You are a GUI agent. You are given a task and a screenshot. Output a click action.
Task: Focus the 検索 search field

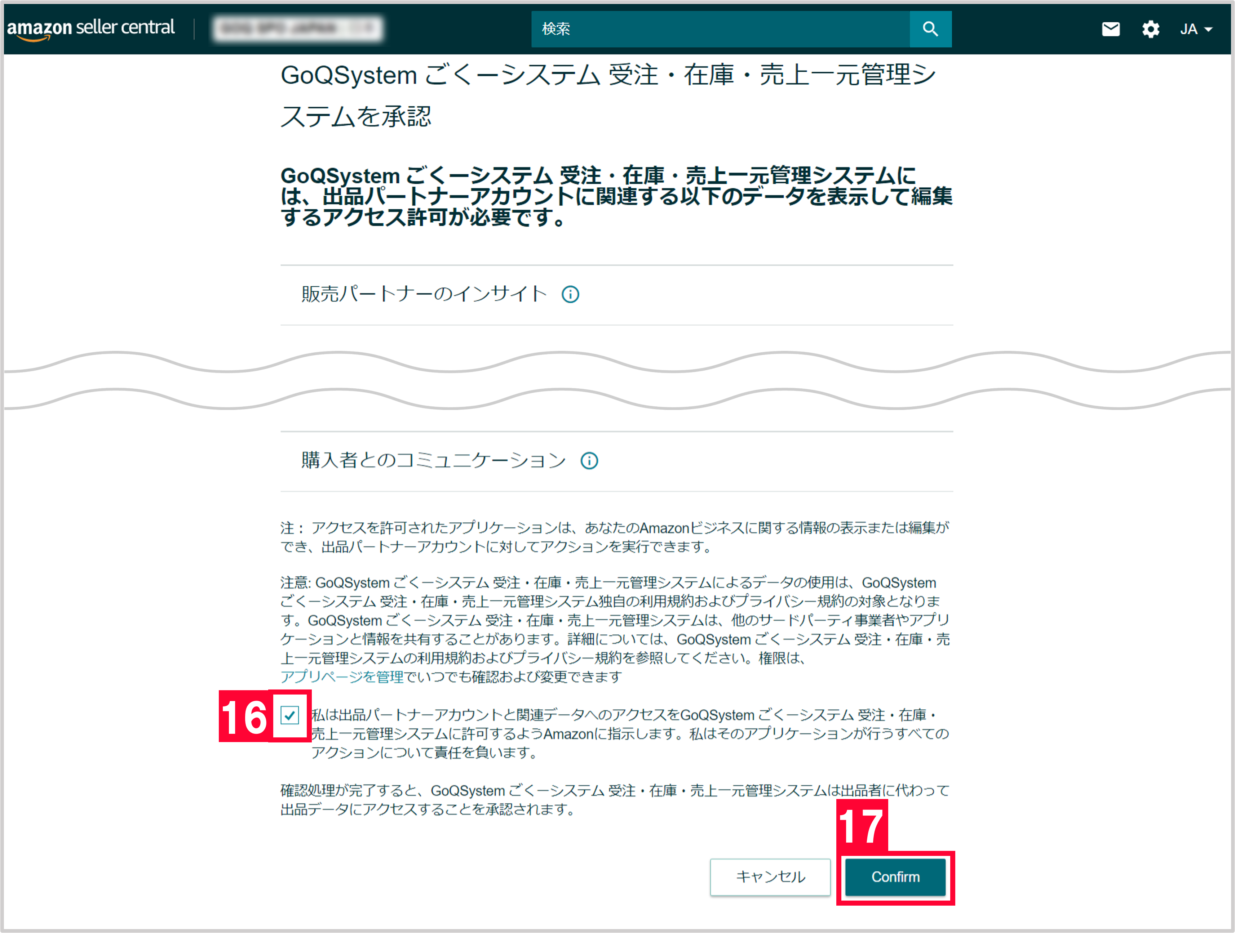[x=721, y=29]
